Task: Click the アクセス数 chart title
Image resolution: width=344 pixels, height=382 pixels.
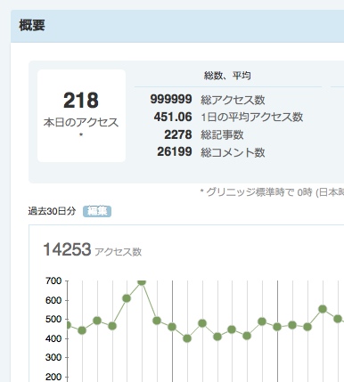Action: click(118, 252)
